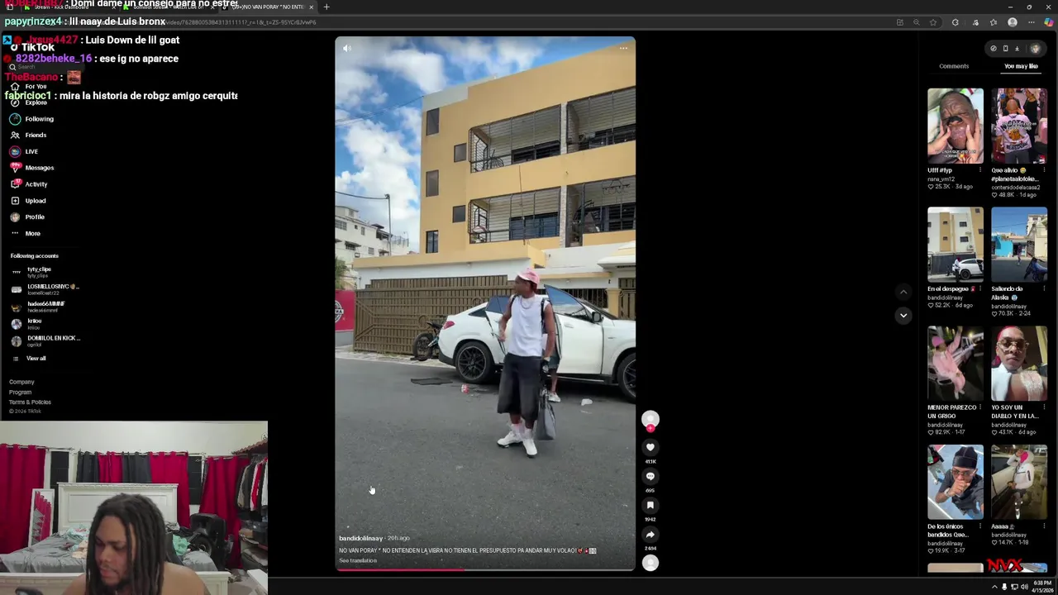
Task: Mute the TikTok video with speaker icon
Action: [x=347, y=48]
